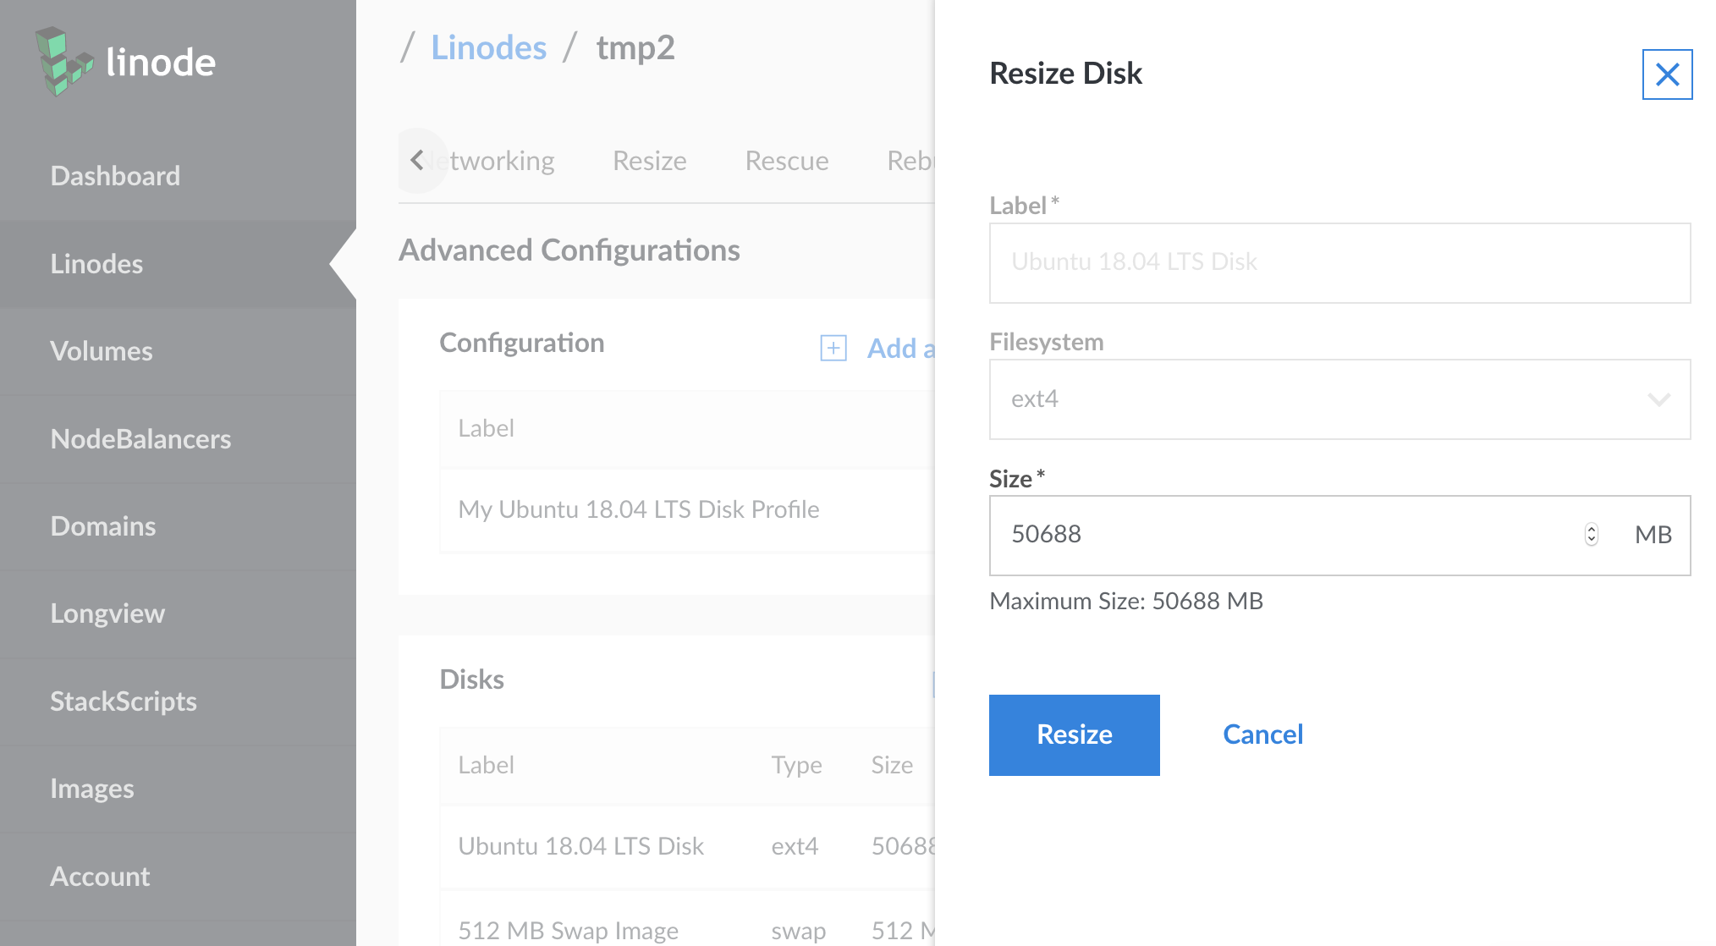Open Dashboard in sidebar
This screenshot has height=946, width=1716.
coord(178,176)
